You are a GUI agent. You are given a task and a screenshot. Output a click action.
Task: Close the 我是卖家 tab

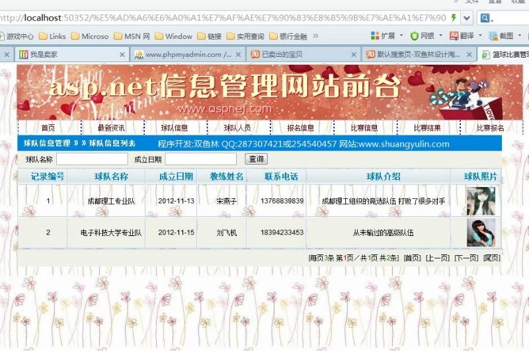pos(122,54)
